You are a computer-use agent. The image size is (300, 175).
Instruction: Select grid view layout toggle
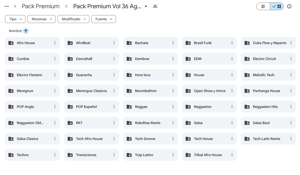[277, 6]
